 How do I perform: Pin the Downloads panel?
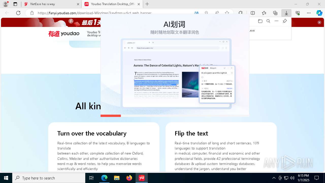(285, 21)
